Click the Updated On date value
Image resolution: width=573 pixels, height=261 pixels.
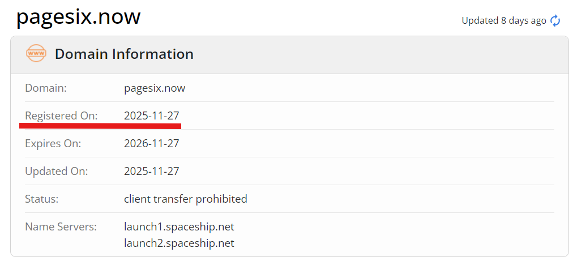152,172
